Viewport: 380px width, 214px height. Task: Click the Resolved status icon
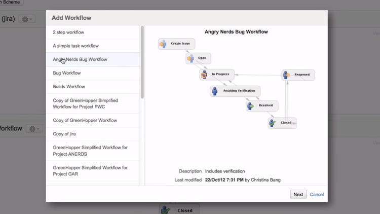[250, 106]
